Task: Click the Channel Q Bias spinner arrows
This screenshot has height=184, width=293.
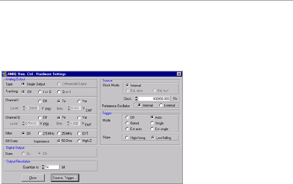Action: [x=68, y=123]
